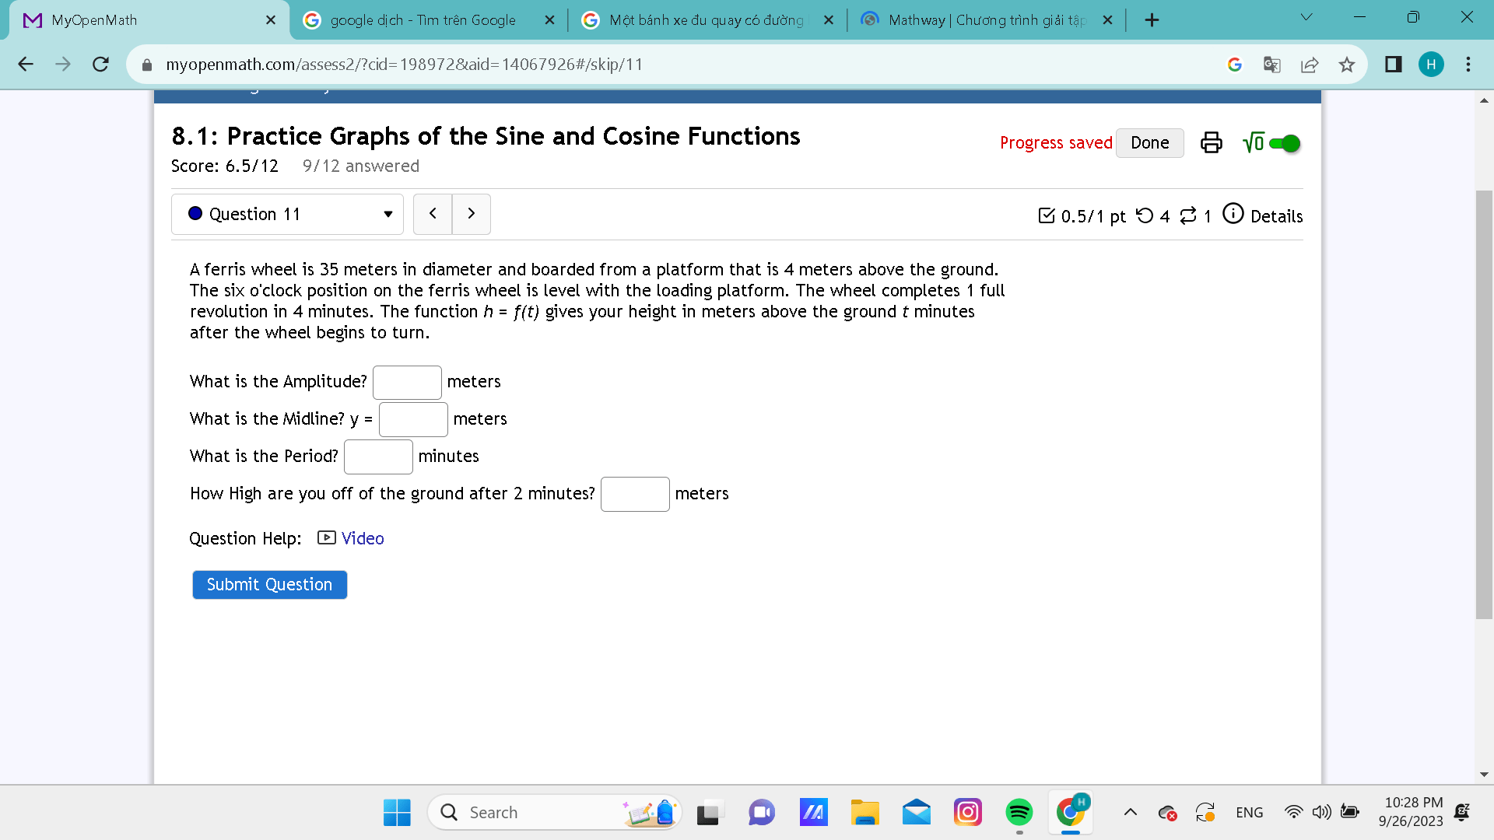
Task: Go to the next question arrow
Action: [471, 214]
